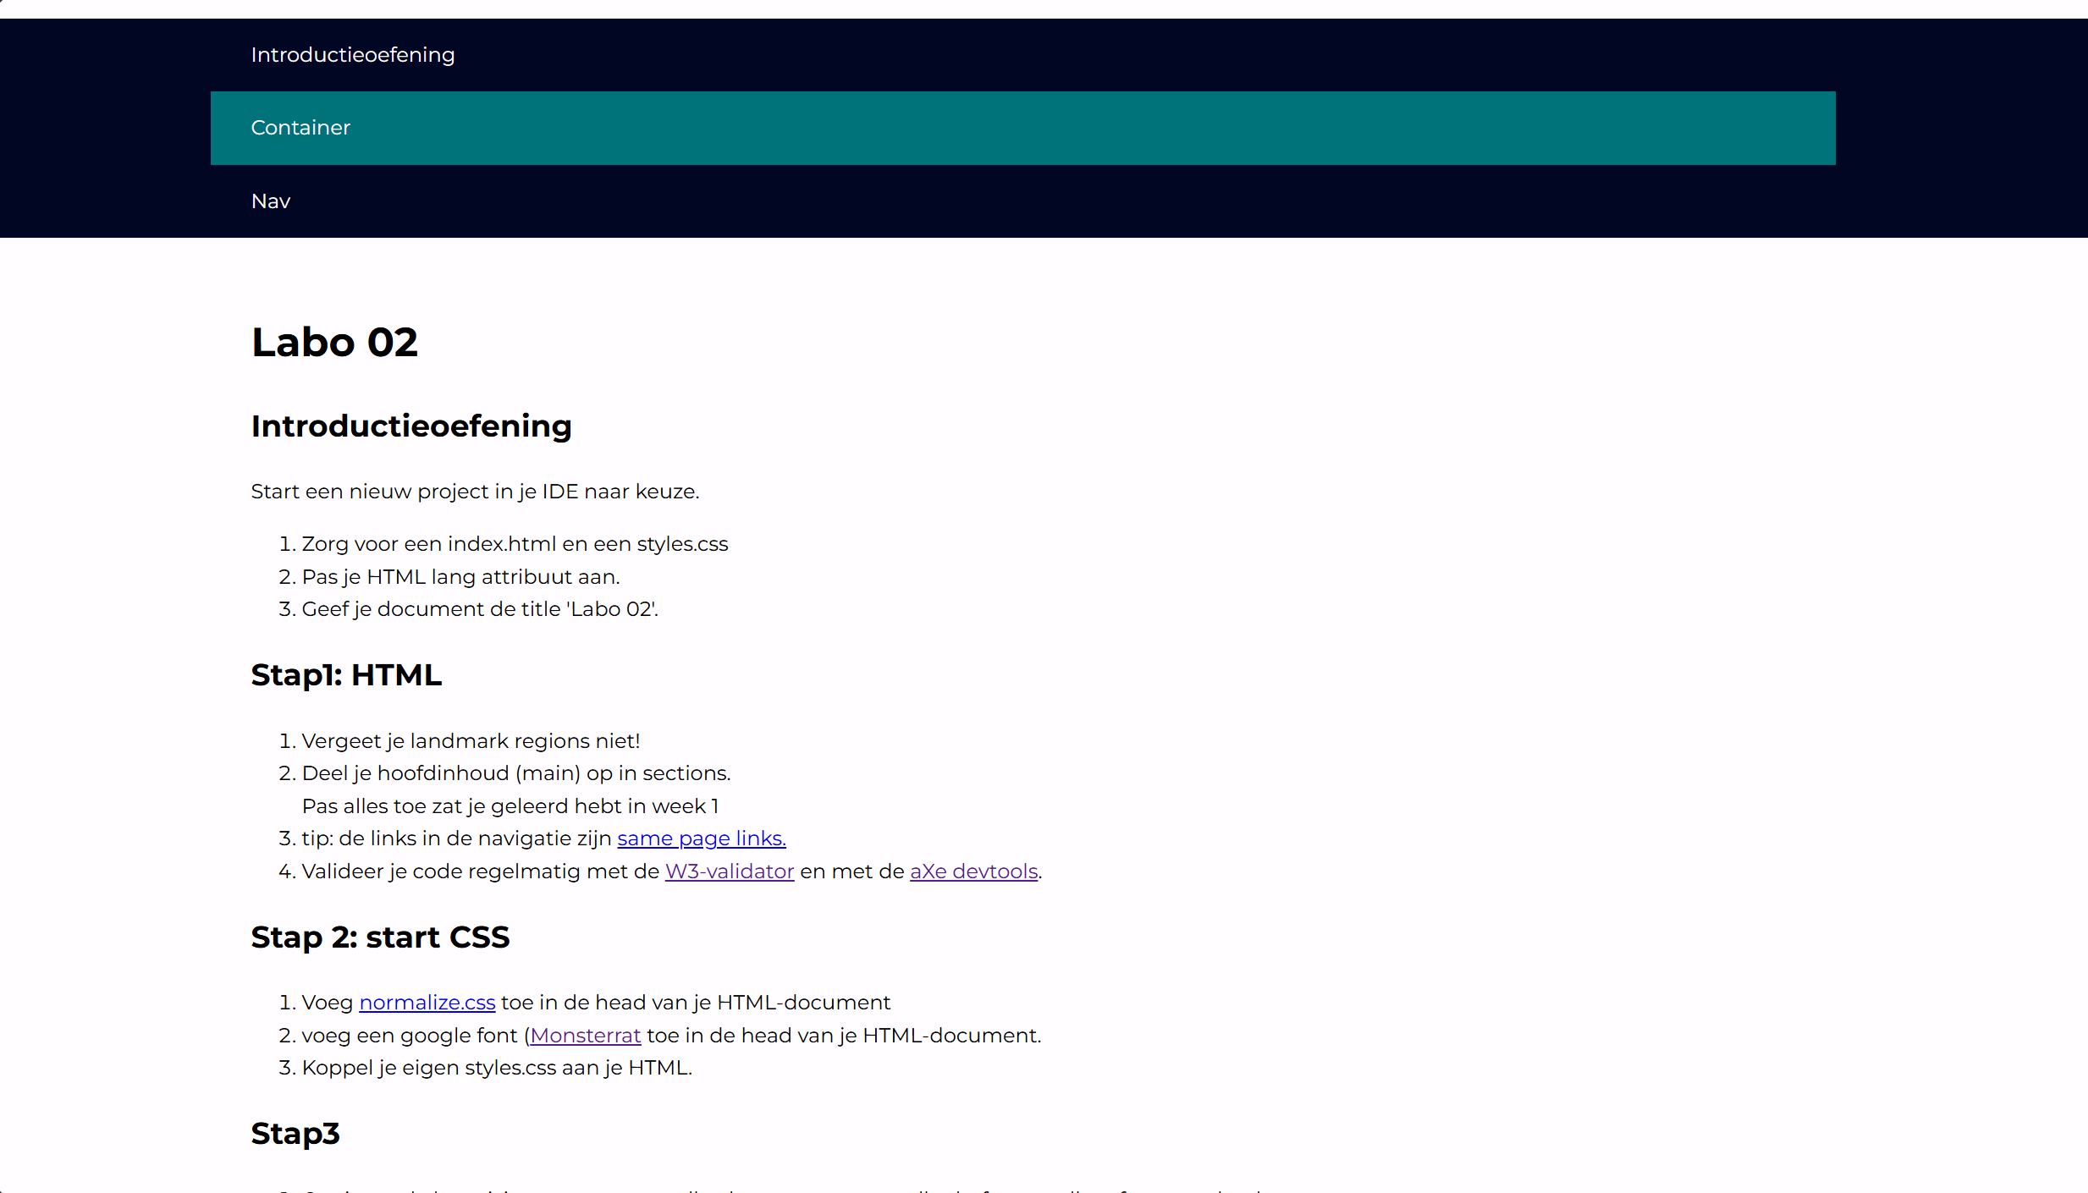
Task: Open the W3-validator link
Action: click(x=730, y=871)
